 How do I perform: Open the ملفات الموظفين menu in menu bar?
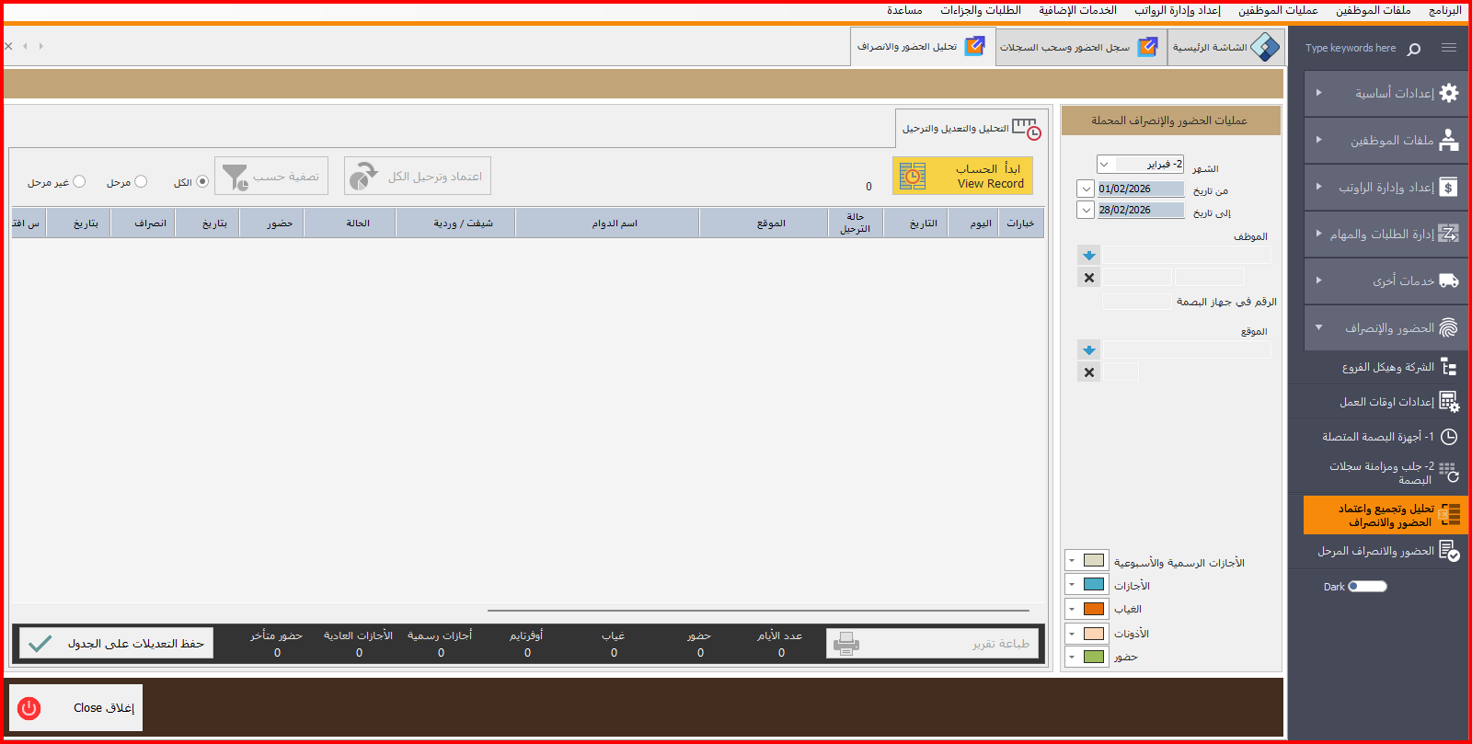pos(1373,10)
